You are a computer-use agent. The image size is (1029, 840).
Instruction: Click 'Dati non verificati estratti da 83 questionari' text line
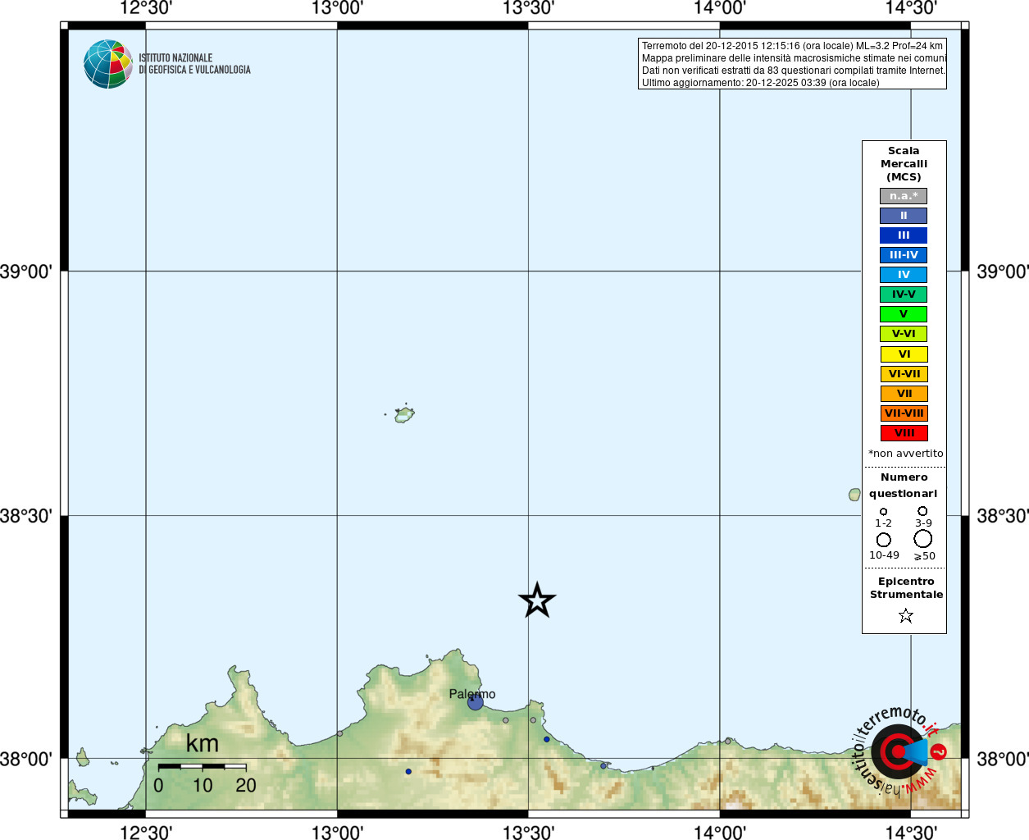[x=794, y=71]
